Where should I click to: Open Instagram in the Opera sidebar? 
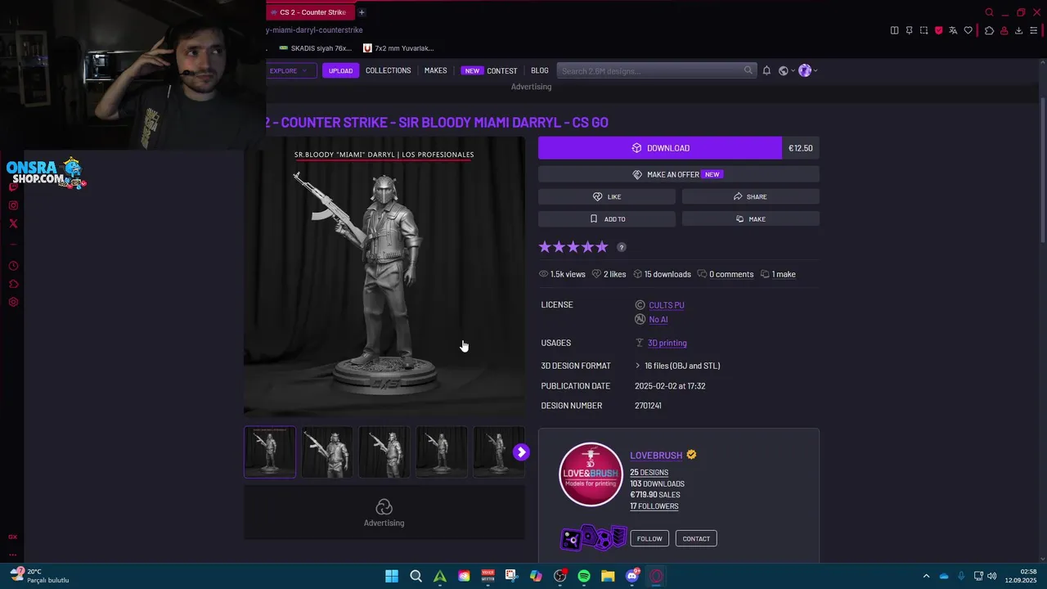(x=13, y=205)
